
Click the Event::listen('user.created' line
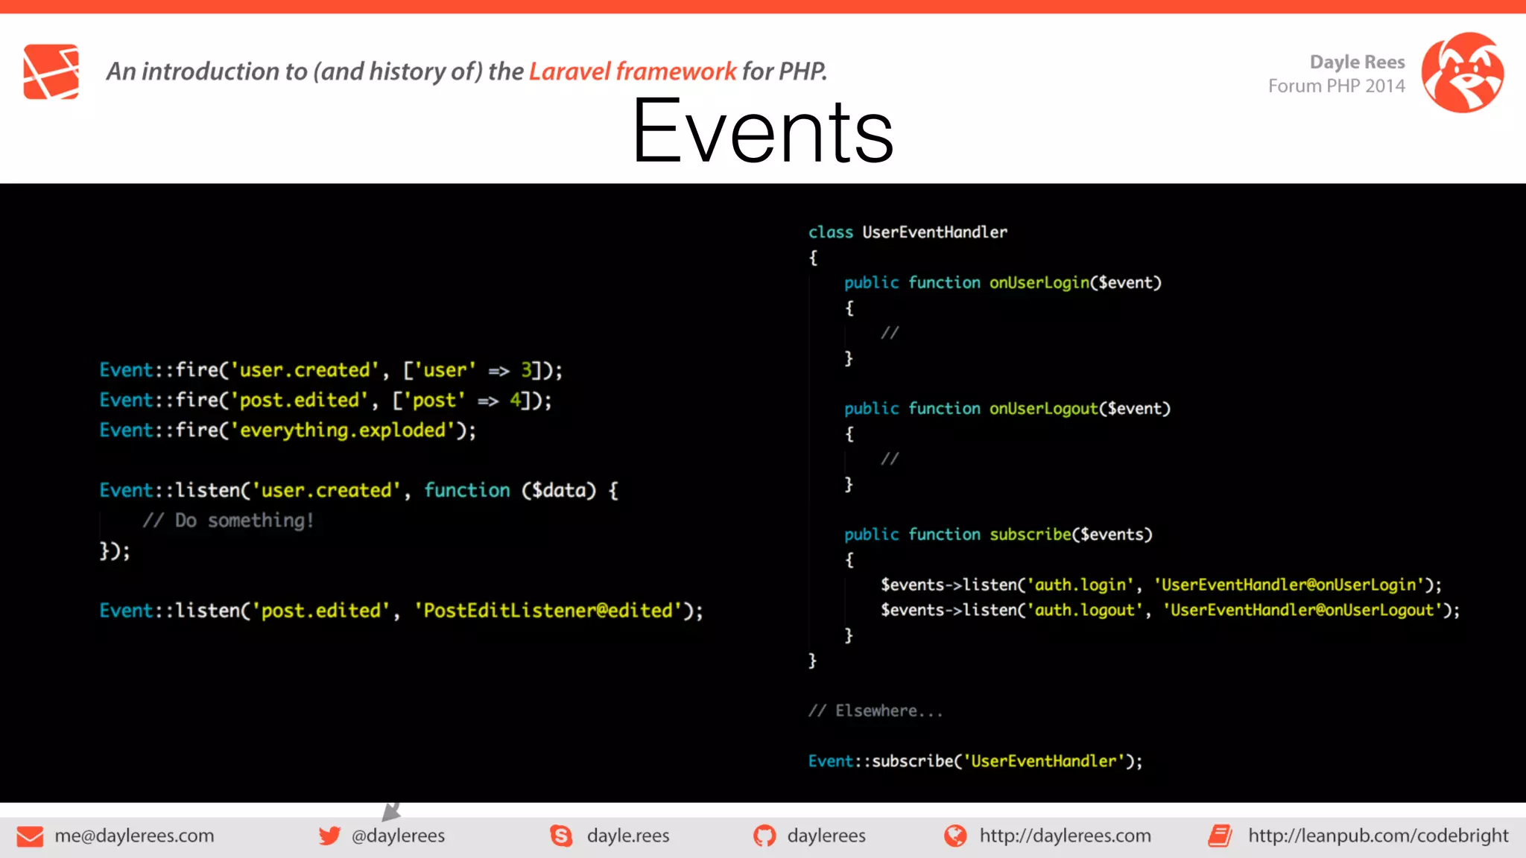coord(358,490)
